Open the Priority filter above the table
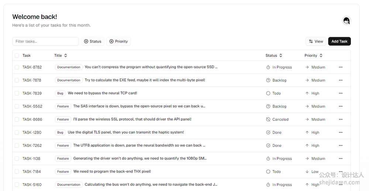The image size is (369, 191). pos(118,41)
